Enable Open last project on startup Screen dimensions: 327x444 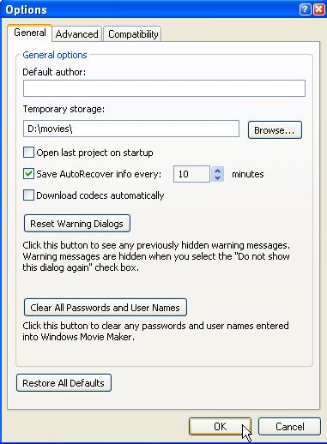coord(28,153)
